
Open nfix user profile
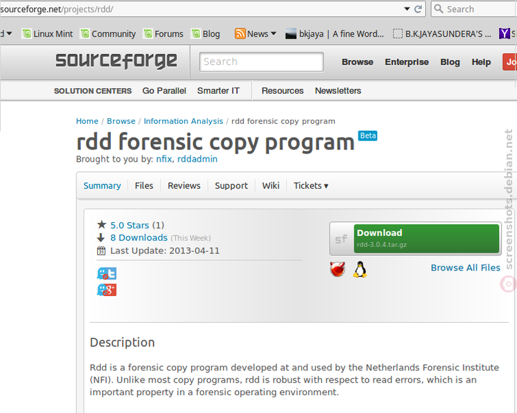pyautogui.click(x=164, y=159)
